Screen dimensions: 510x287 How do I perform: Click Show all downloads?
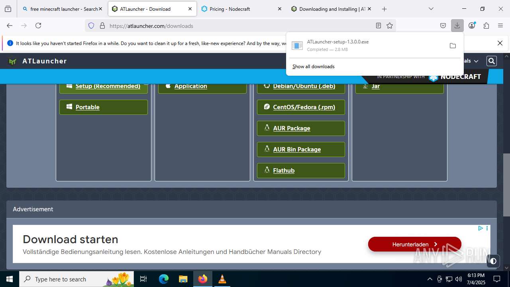click(x=314, y=67)
